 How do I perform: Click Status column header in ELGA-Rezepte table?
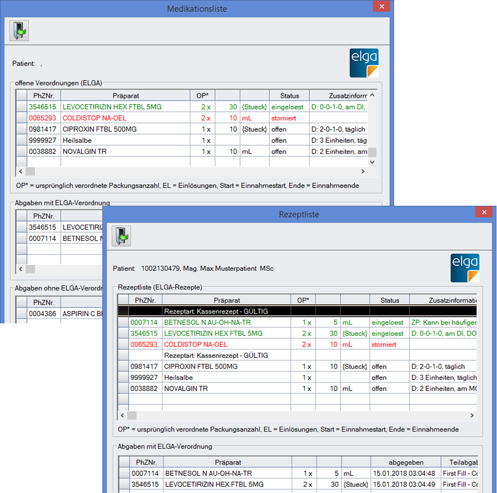pyautogui.click(x=390, y=300)
